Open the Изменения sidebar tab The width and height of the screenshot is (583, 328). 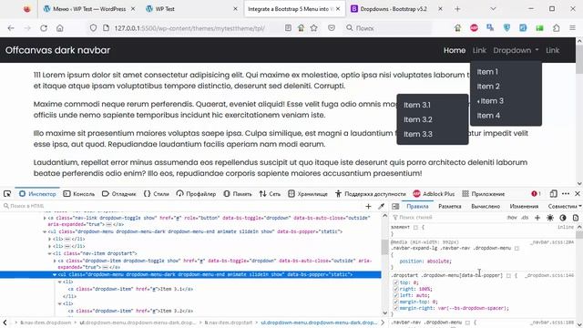pos(524,206)
